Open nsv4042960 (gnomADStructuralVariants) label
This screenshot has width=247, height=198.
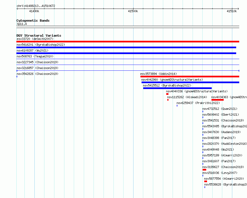[172, 80]
